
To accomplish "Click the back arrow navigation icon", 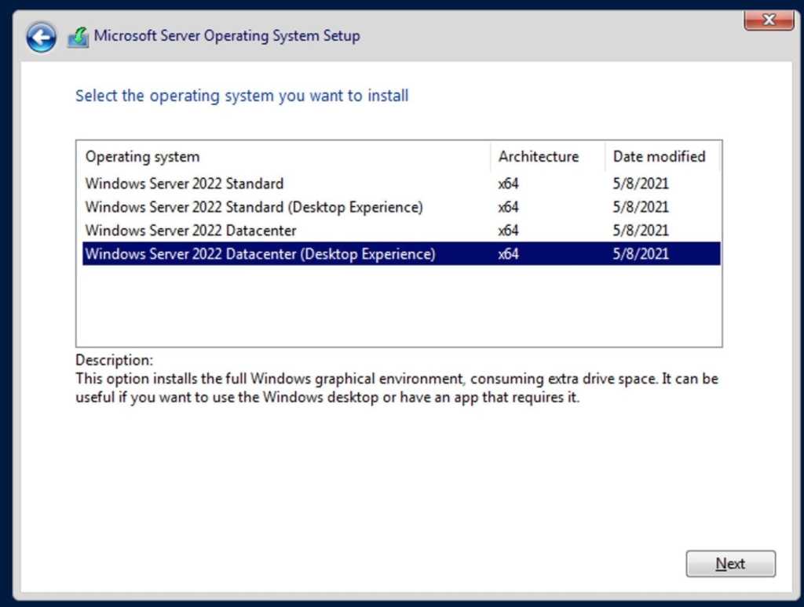I will [x=40, y=36].
